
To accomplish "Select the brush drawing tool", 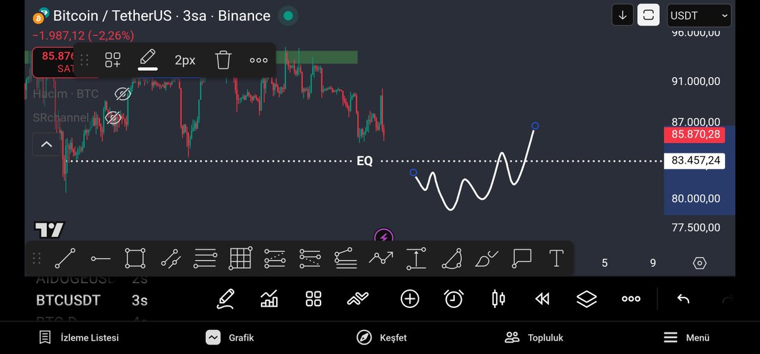I will click(x=486, y=259).
